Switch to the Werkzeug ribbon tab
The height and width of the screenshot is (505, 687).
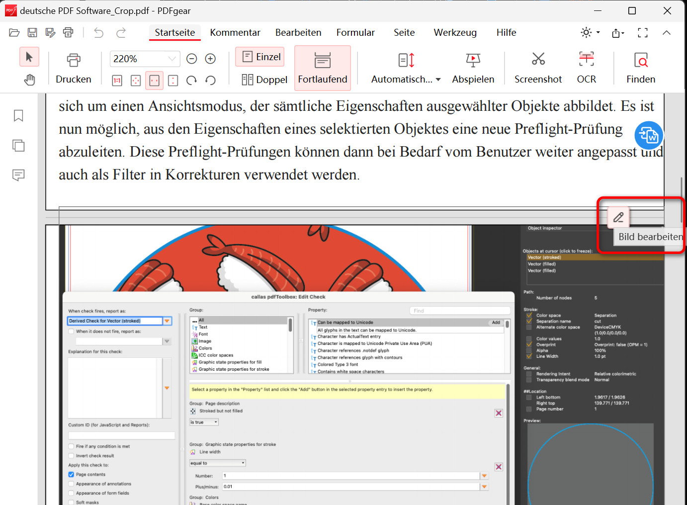tap(455, 32)
